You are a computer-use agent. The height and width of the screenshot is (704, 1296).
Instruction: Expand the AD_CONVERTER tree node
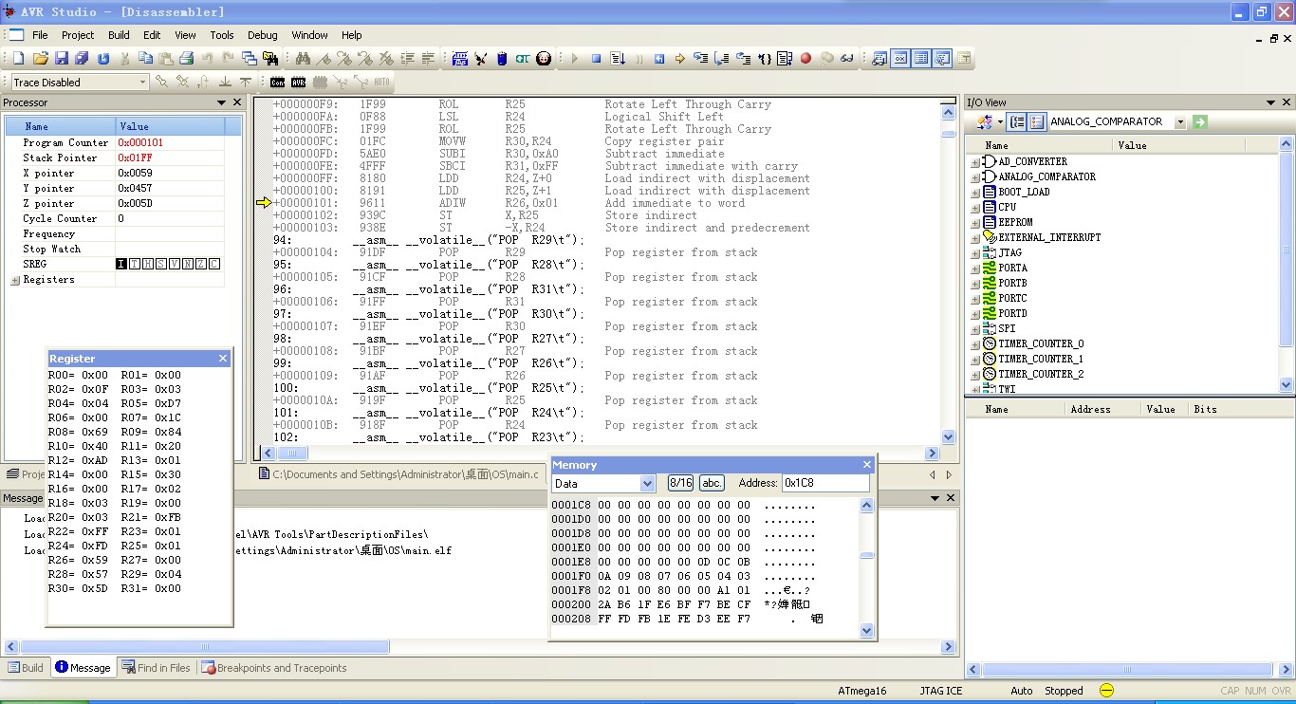pyautogui.click(x=975, y=162)
